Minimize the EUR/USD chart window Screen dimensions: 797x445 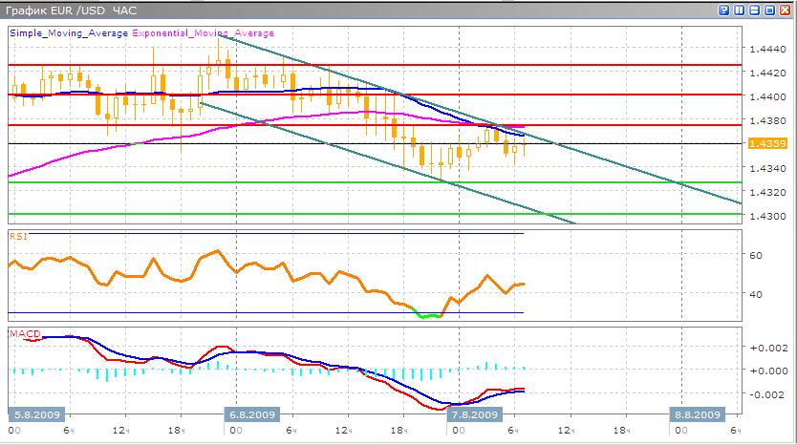click(754, 10)
